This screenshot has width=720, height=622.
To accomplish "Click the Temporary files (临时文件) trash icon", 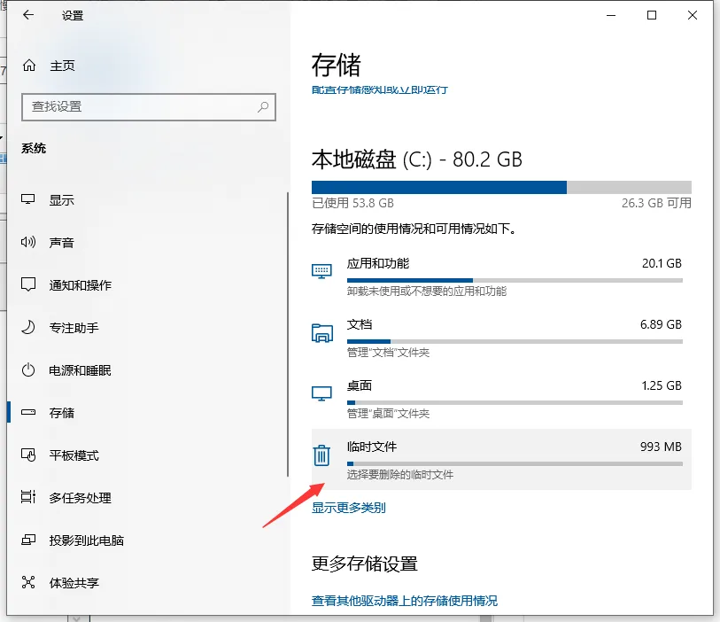I will tap(321, 455).
